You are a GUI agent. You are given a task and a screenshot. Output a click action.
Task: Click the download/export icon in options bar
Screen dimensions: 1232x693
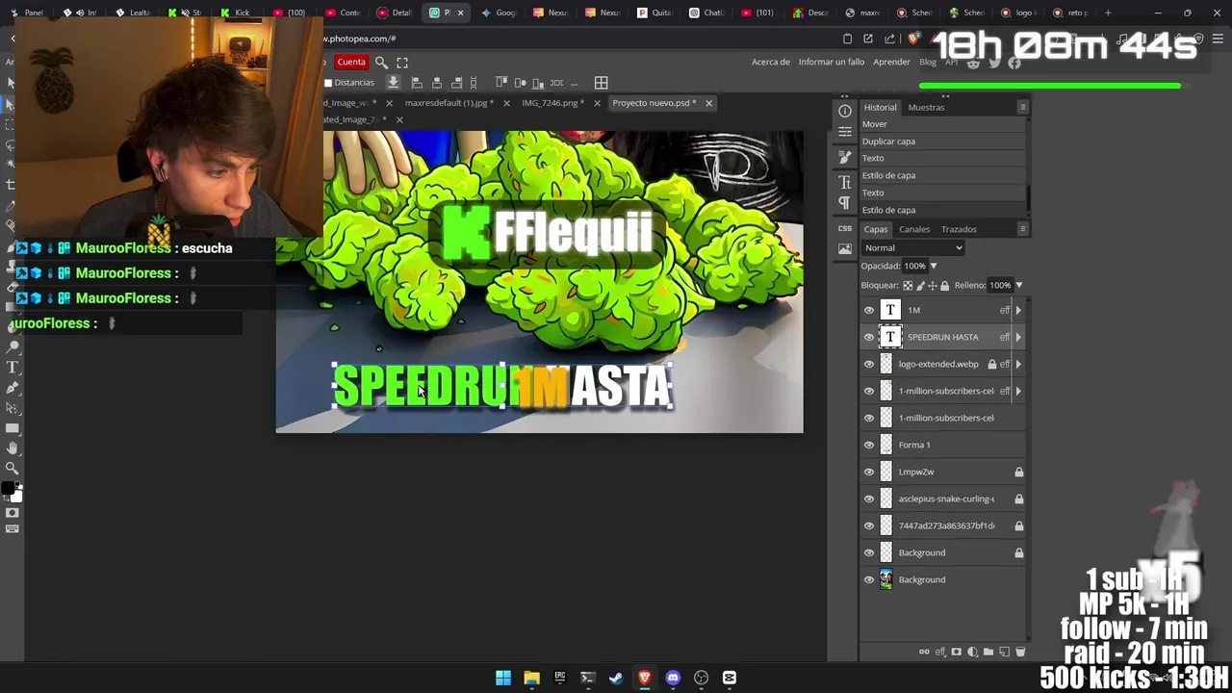[x=393, y=83]
